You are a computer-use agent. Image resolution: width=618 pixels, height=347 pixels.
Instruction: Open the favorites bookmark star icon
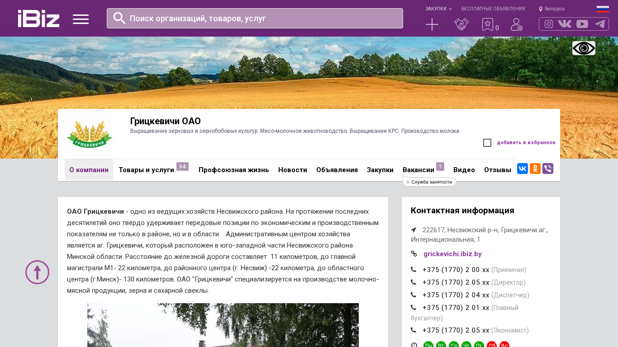[488, 24]
